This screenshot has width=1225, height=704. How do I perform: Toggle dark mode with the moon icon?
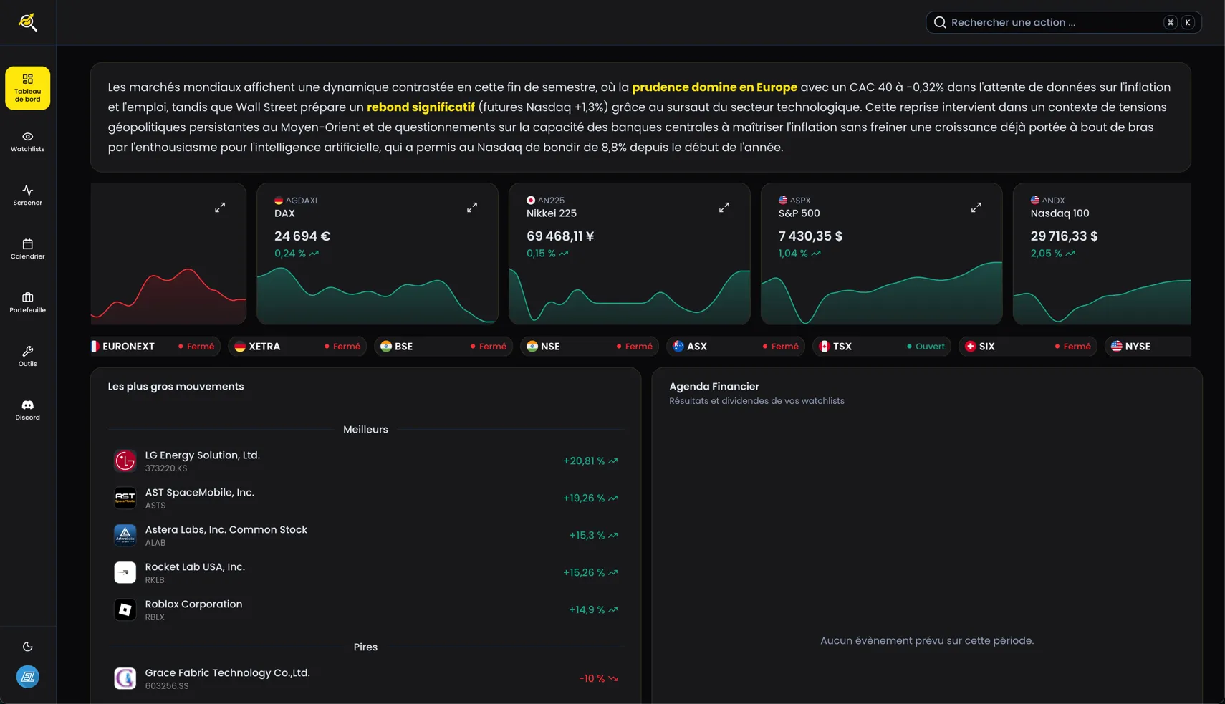coord(27,647)
